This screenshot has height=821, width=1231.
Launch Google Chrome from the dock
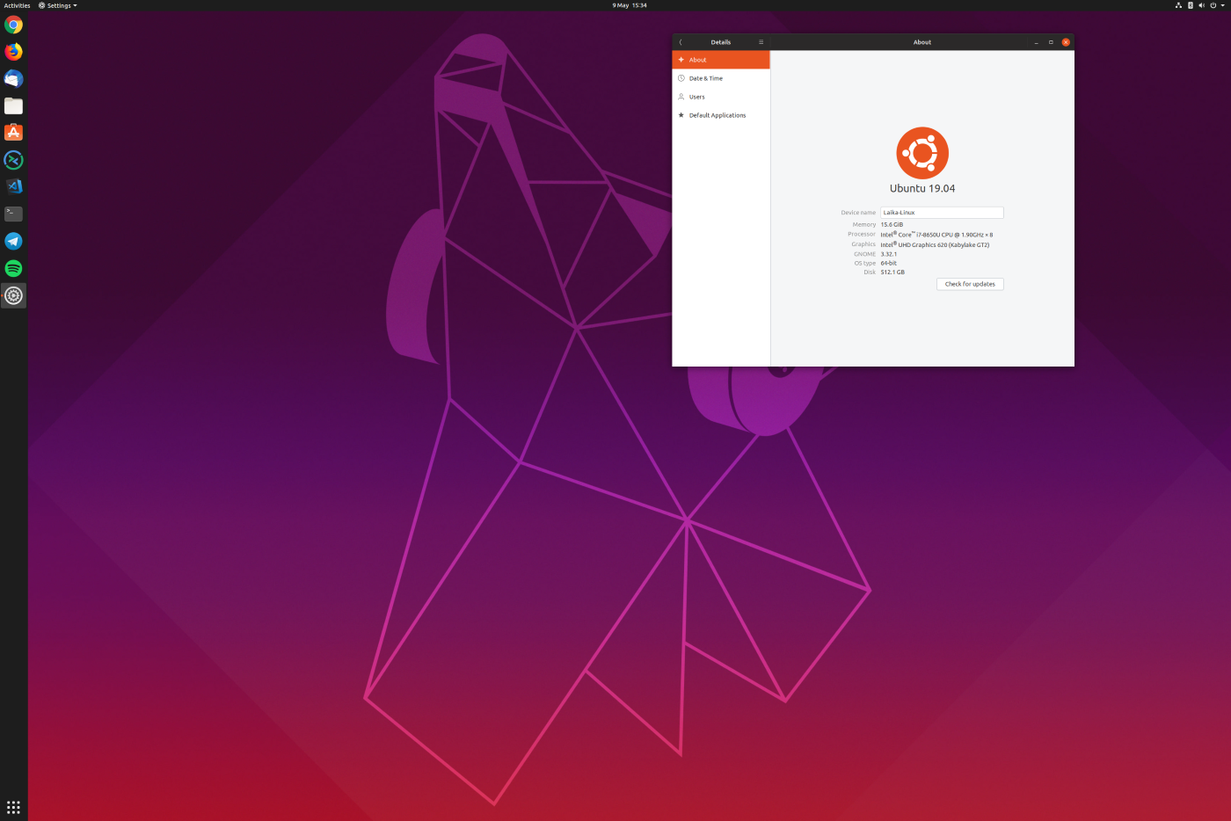tap(13, 25)
